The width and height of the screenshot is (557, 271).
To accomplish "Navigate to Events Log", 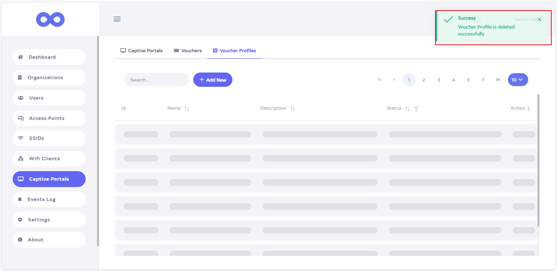I will pyautogui.click(x=49, y=199).
